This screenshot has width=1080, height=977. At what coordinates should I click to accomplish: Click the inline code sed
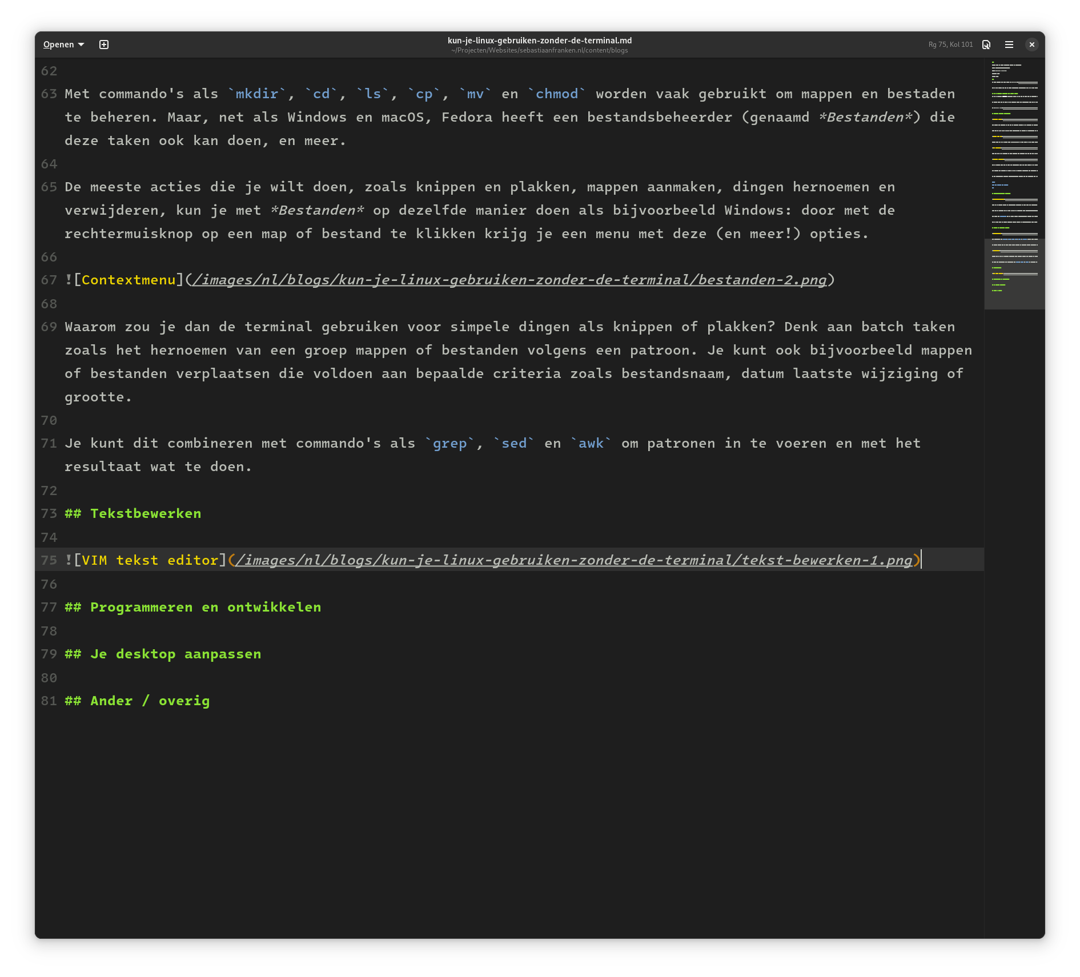point(514,443)
